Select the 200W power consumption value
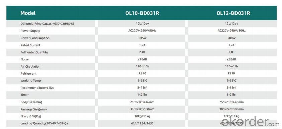 coord(231,38)
